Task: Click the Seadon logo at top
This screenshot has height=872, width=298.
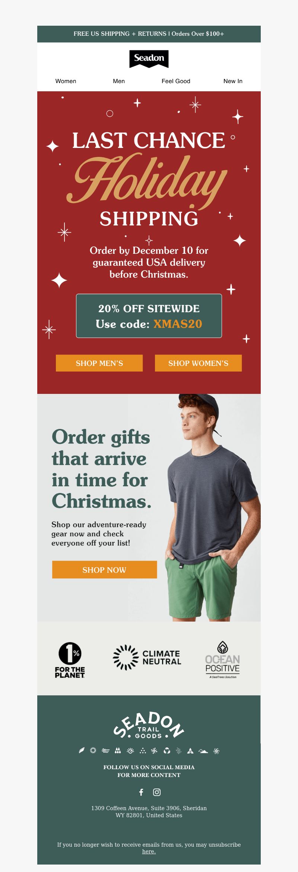Action: (x=149, y=59)
